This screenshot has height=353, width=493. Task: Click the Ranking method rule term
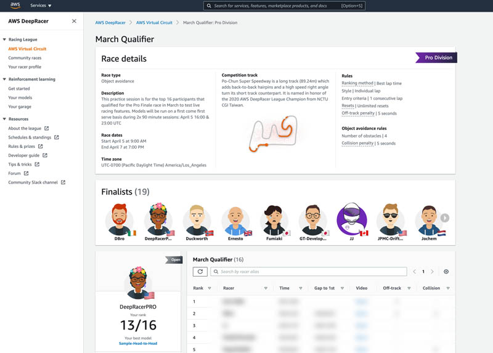357,83
